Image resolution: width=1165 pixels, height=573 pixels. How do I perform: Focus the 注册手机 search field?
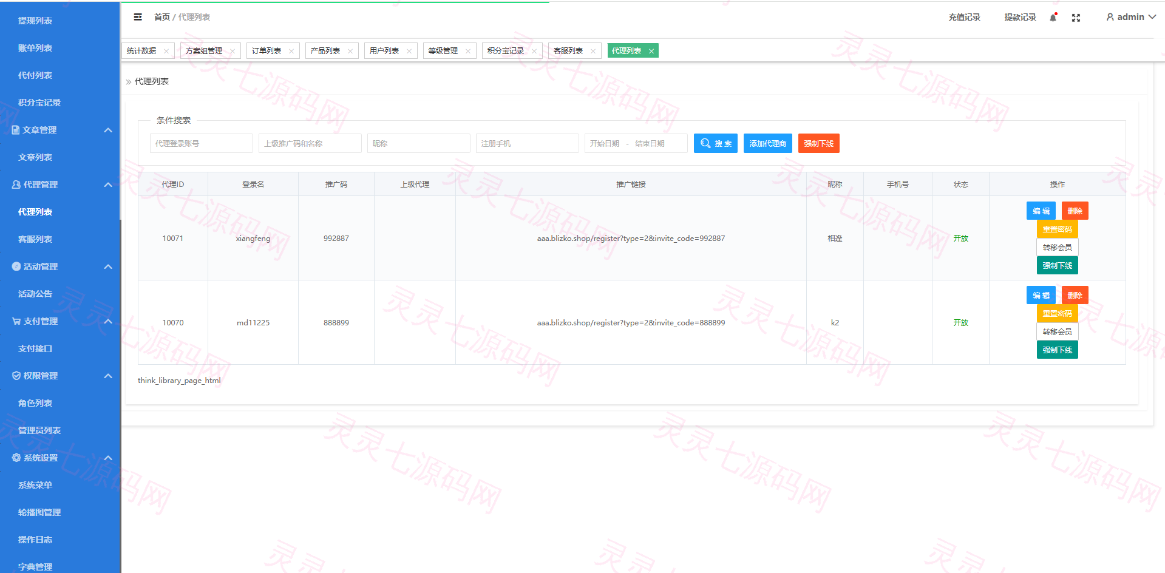[528, 143]
